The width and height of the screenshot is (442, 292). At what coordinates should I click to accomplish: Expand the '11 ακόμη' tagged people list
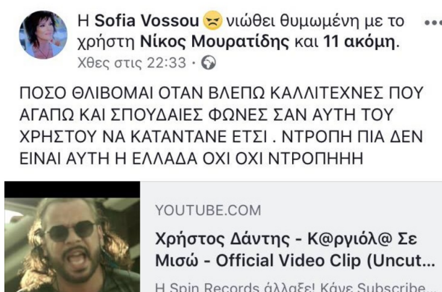point(359,42)
